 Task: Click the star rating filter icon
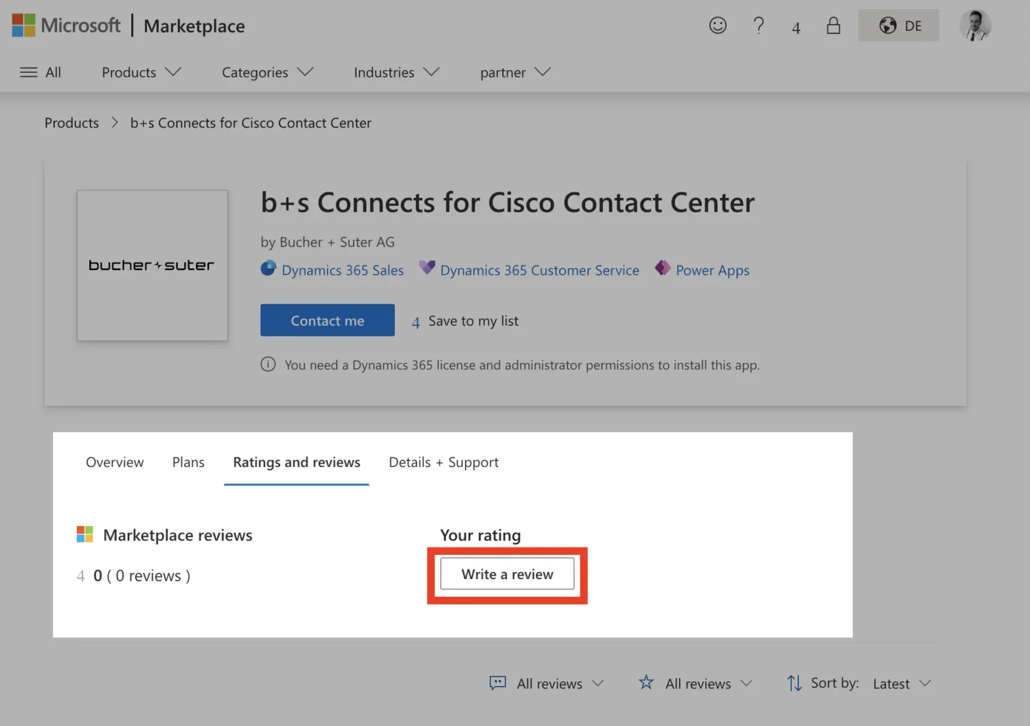[x=646, y=682]
